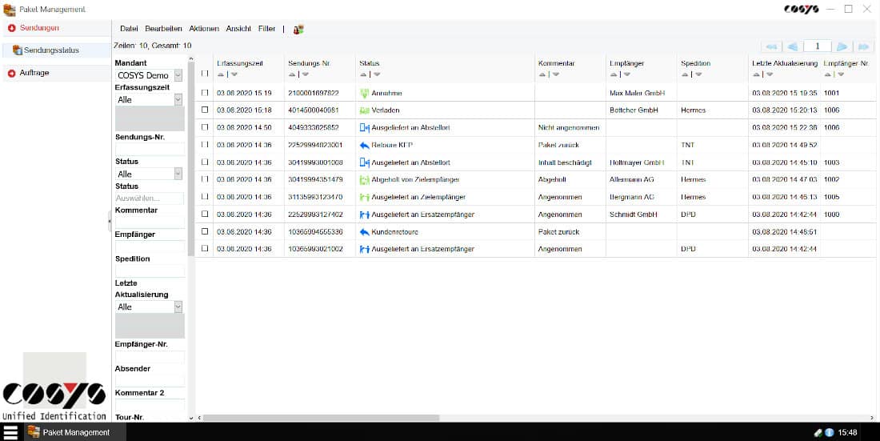Click Kundenretoure blue arrow icon
Screen dimensions: 880x441
click(x=364, y=232)
